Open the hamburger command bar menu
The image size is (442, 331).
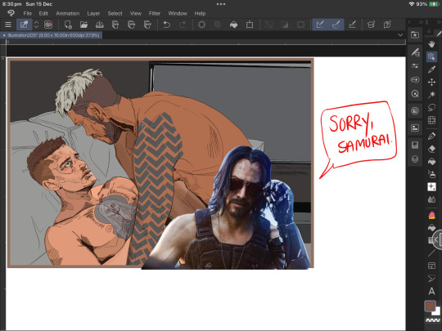tap(8, 25)
